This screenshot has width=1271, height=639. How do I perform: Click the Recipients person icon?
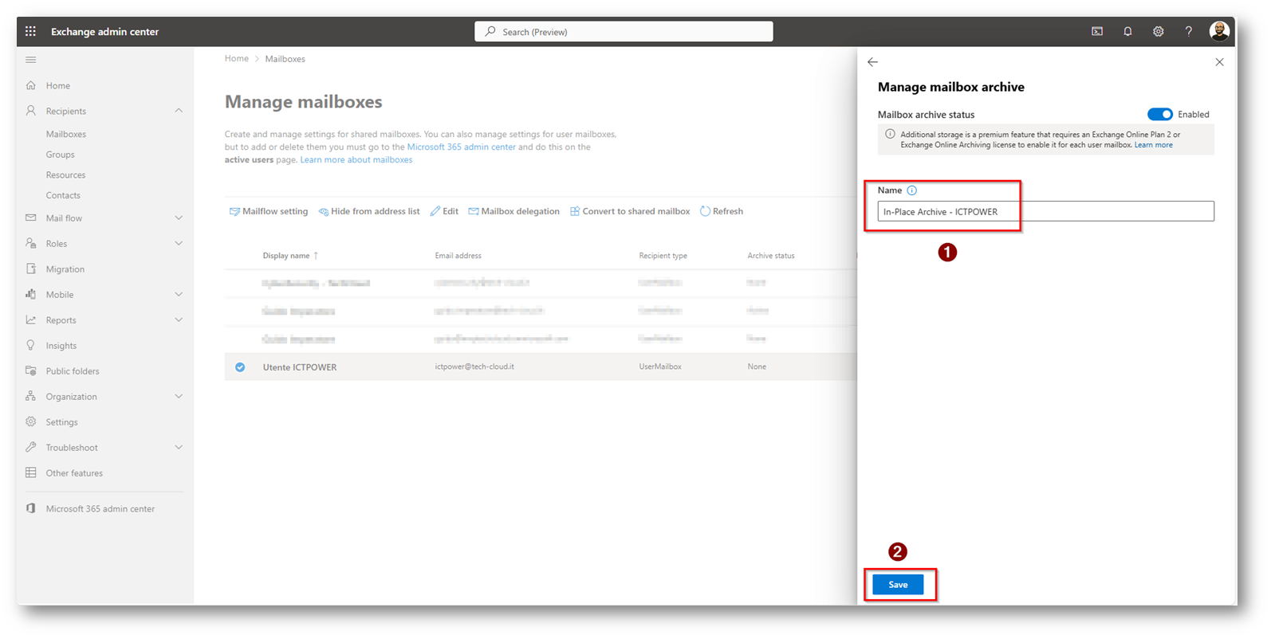click(31, 111)
